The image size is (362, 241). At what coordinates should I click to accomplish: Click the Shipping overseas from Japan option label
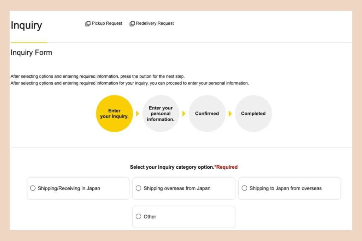pyautogui.click(x=177, y=188)
